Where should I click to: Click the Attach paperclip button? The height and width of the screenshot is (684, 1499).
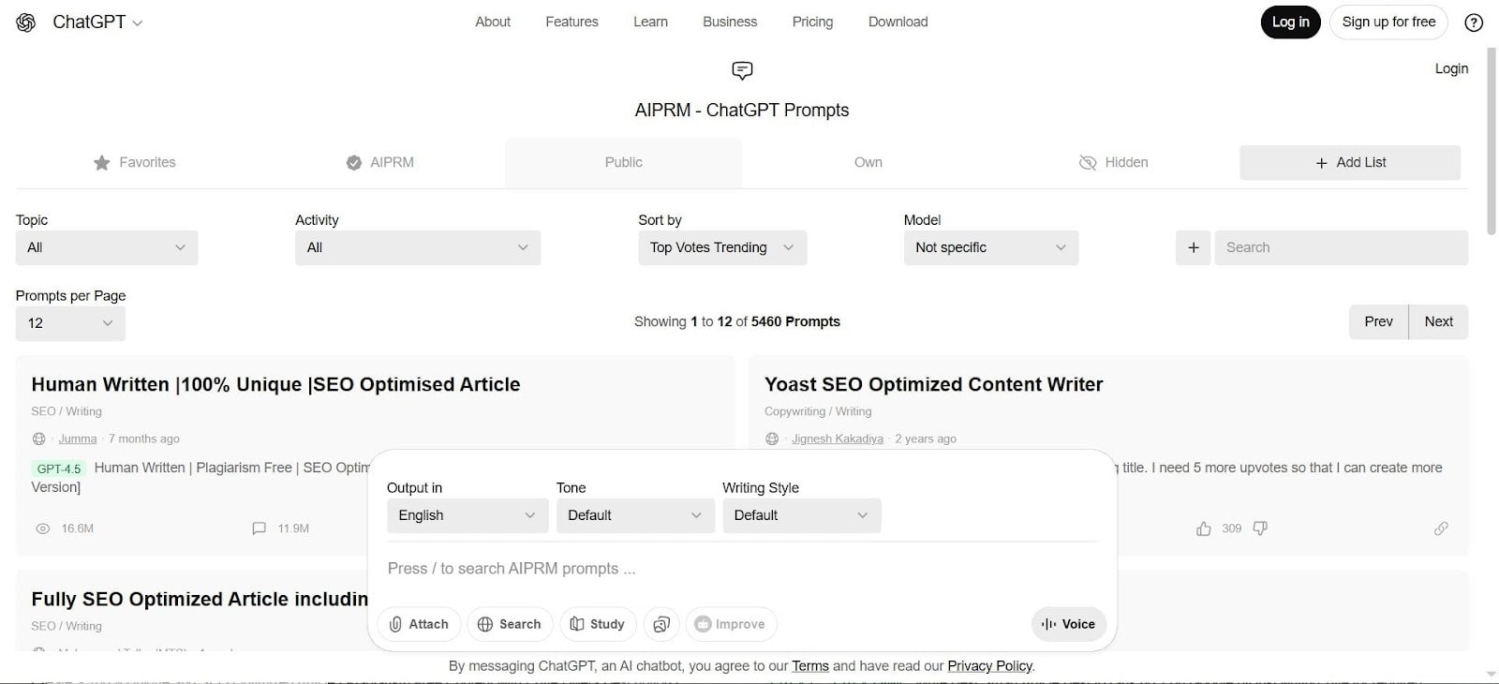[419, 624]
